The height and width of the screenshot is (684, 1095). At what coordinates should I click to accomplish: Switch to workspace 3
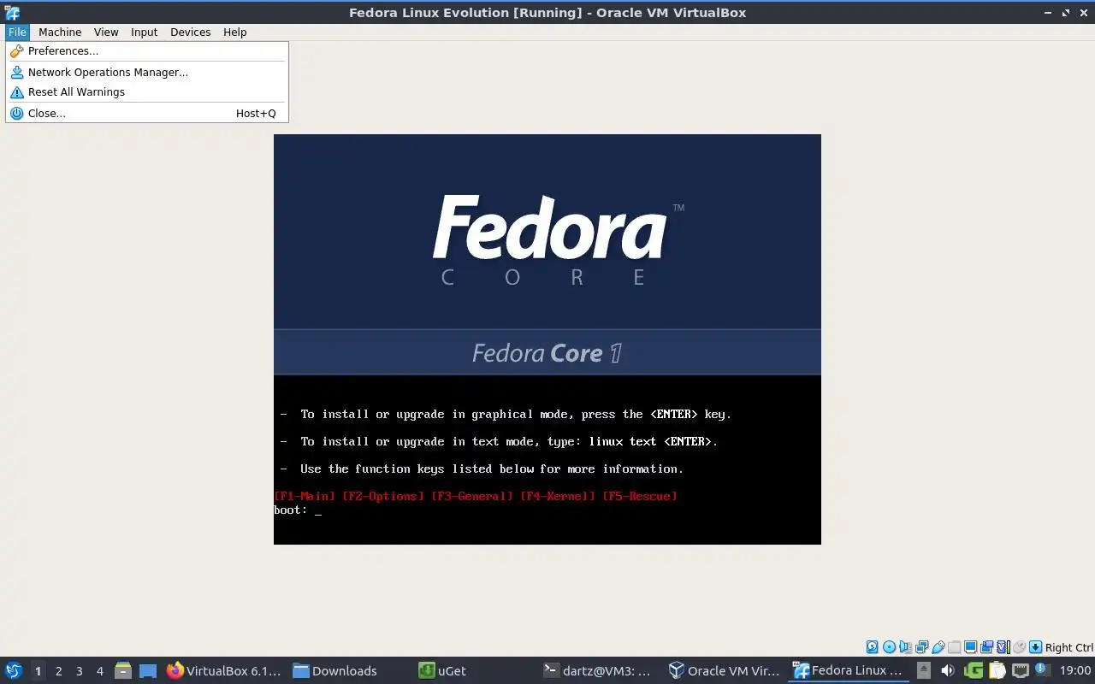[x=79, y=670]
